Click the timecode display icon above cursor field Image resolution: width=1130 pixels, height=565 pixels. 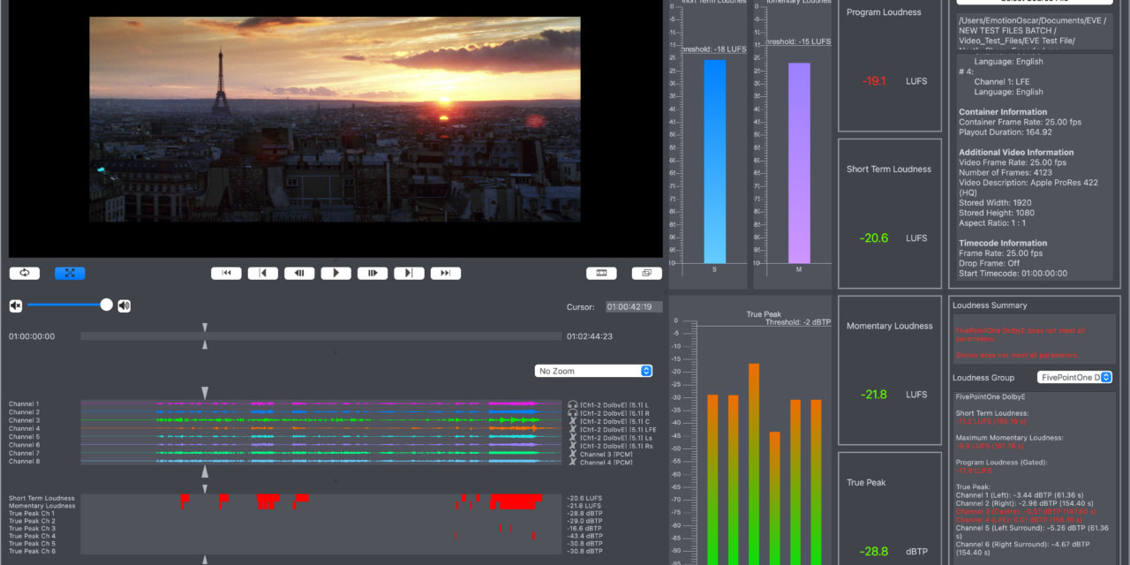(x=601, y=273)
